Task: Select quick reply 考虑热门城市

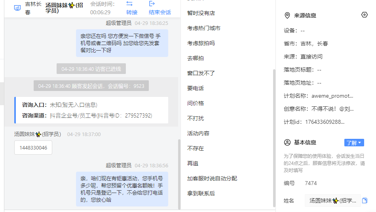Action: (203, 28)
